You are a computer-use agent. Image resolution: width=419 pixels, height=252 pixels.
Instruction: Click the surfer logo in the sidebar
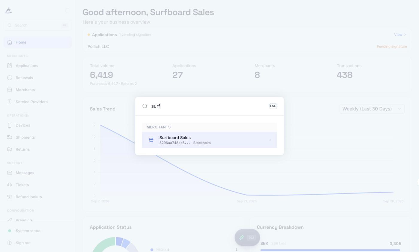8,10
